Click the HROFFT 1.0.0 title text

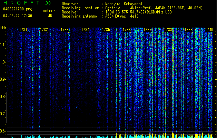[27, 3]
